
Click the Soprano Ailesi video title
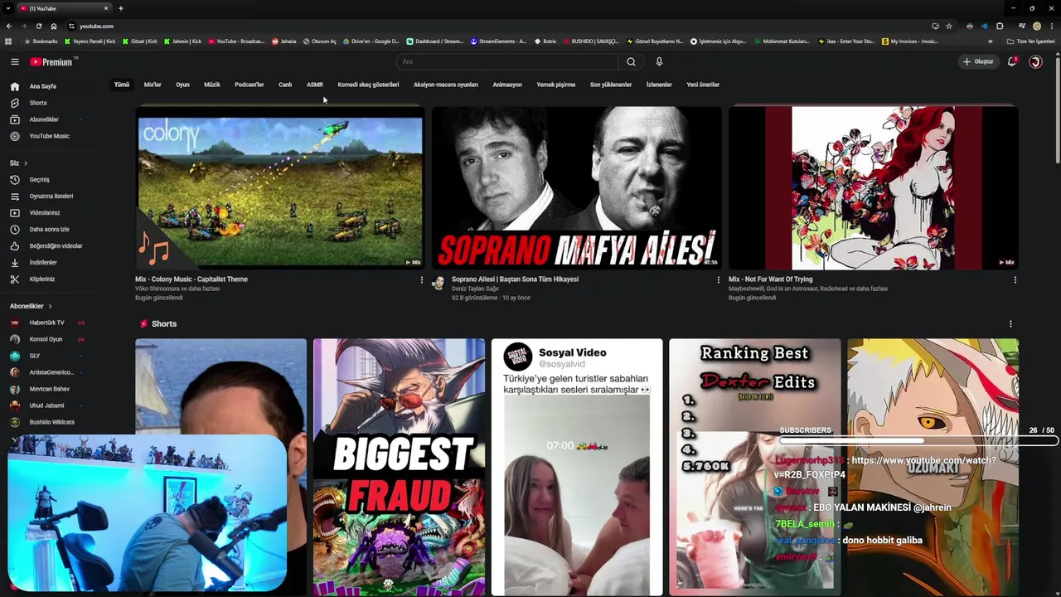pos(515,279)
